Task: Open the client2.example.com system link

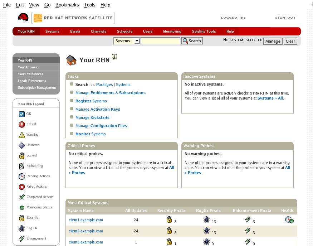Action: (86, 231)
